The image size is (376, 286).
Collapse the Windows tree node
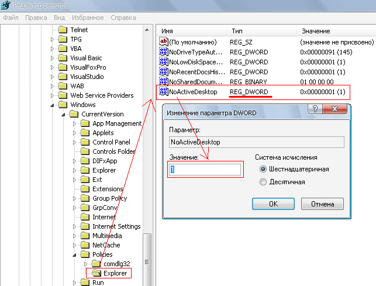click(52, 105)
